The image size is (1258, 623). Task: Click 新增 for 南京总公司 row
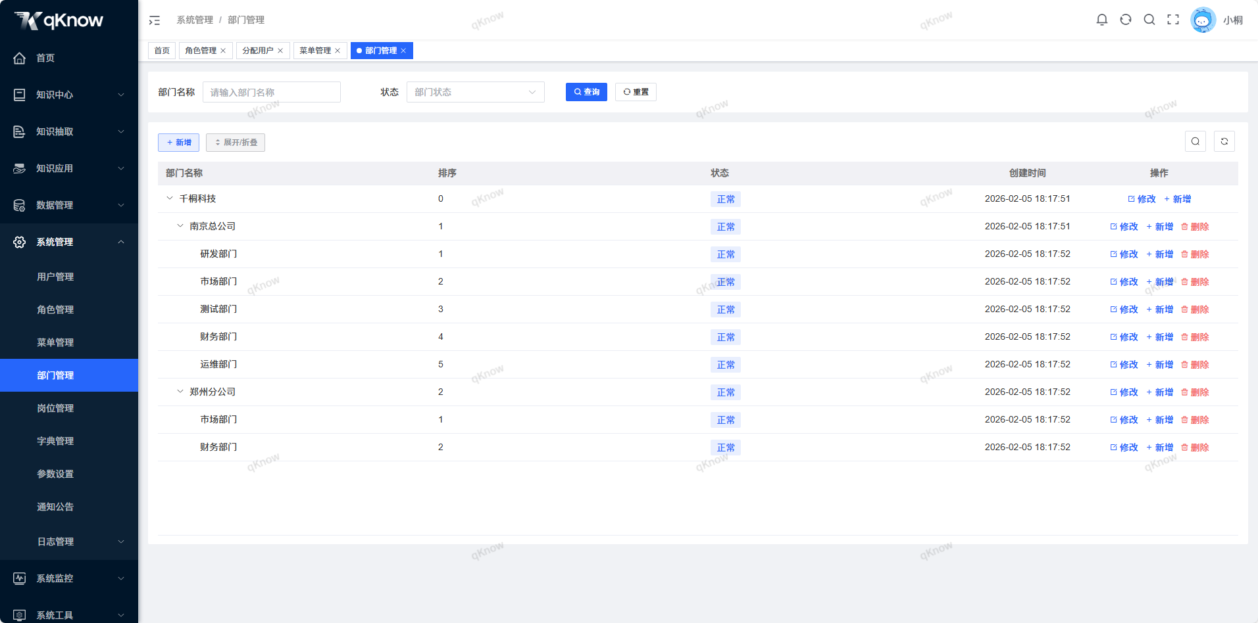coord(1159,227)
